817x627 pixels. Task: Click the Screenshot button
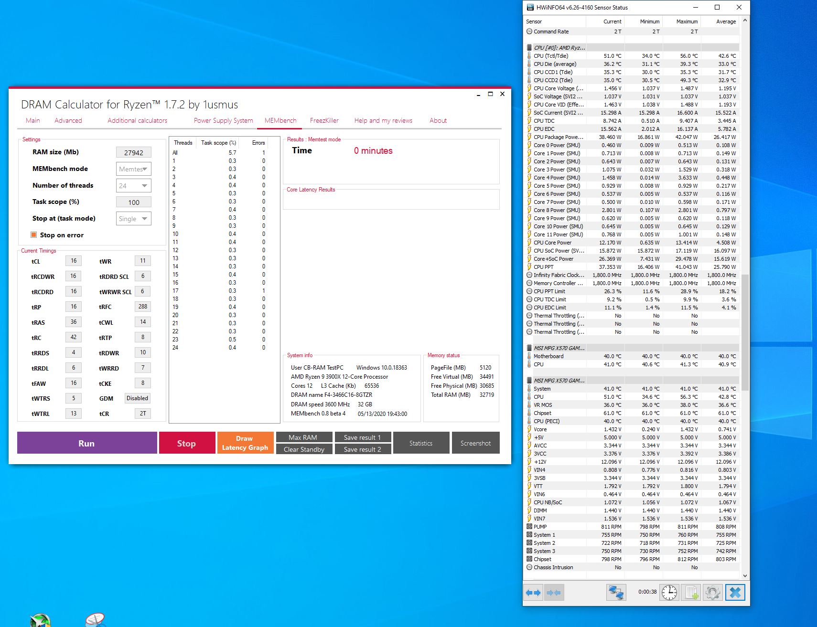[476, 443]
